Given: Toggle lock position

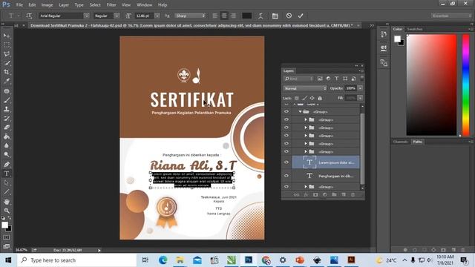Looking at the screenshot, I should click(x=312, y=98).
